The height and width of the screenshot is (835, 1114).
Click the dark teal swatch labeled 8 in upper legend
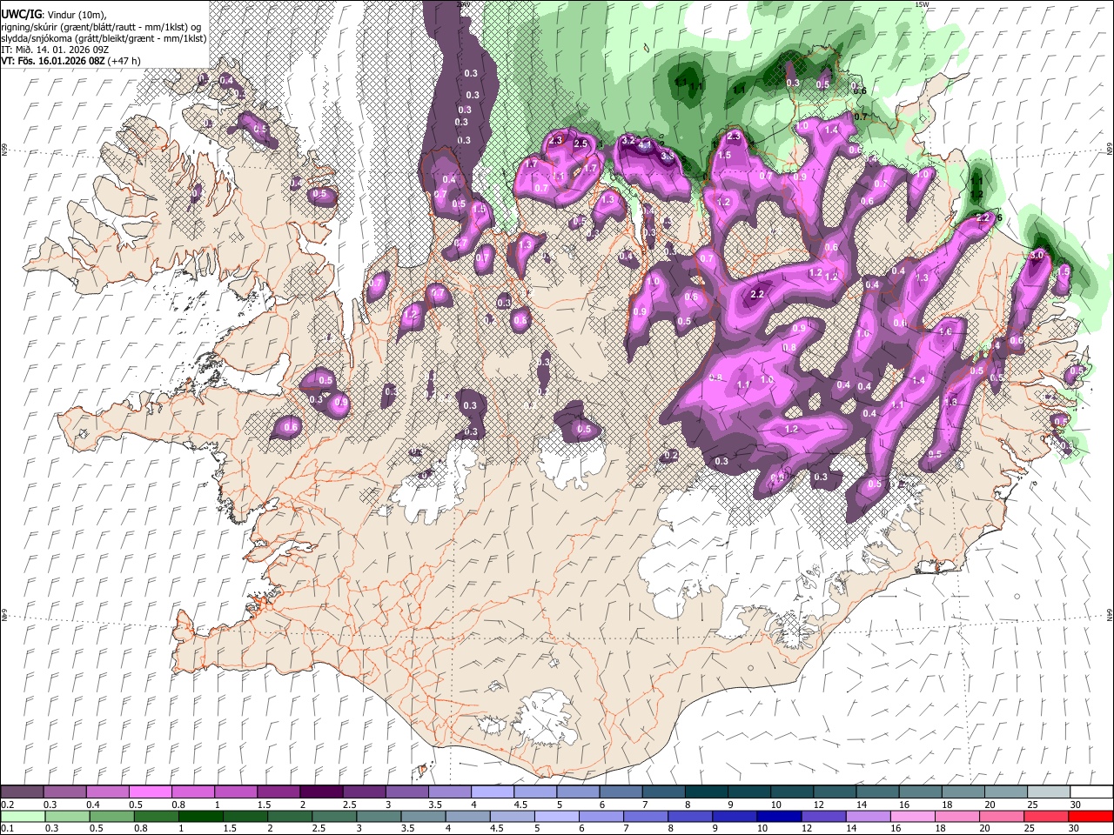[x=705, y=792]
